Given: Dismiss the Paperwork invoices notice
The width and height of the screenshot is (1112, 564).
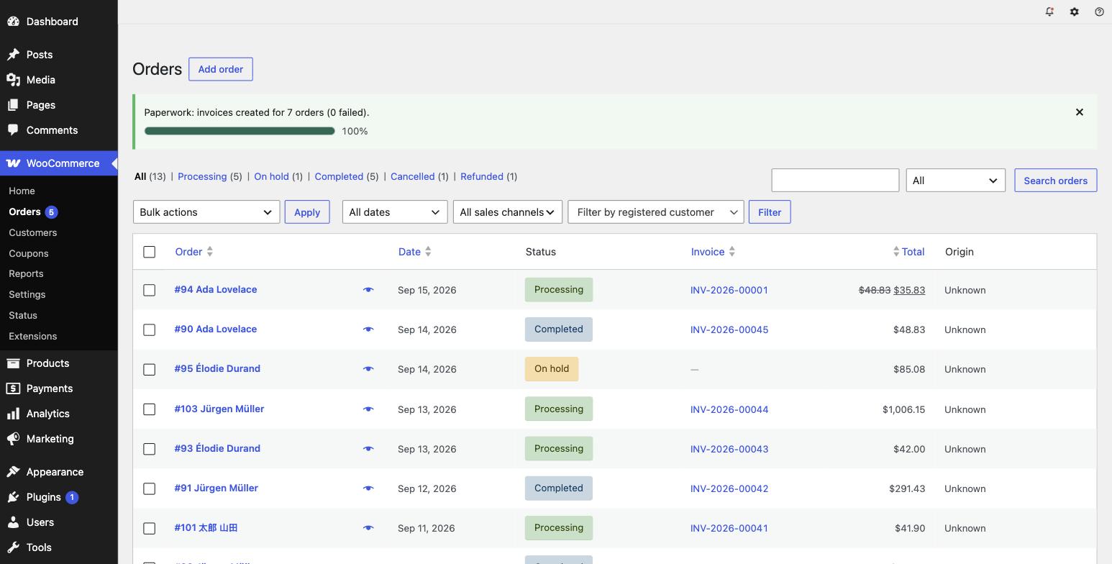Looking at the screenshot, I should 1080,112.
